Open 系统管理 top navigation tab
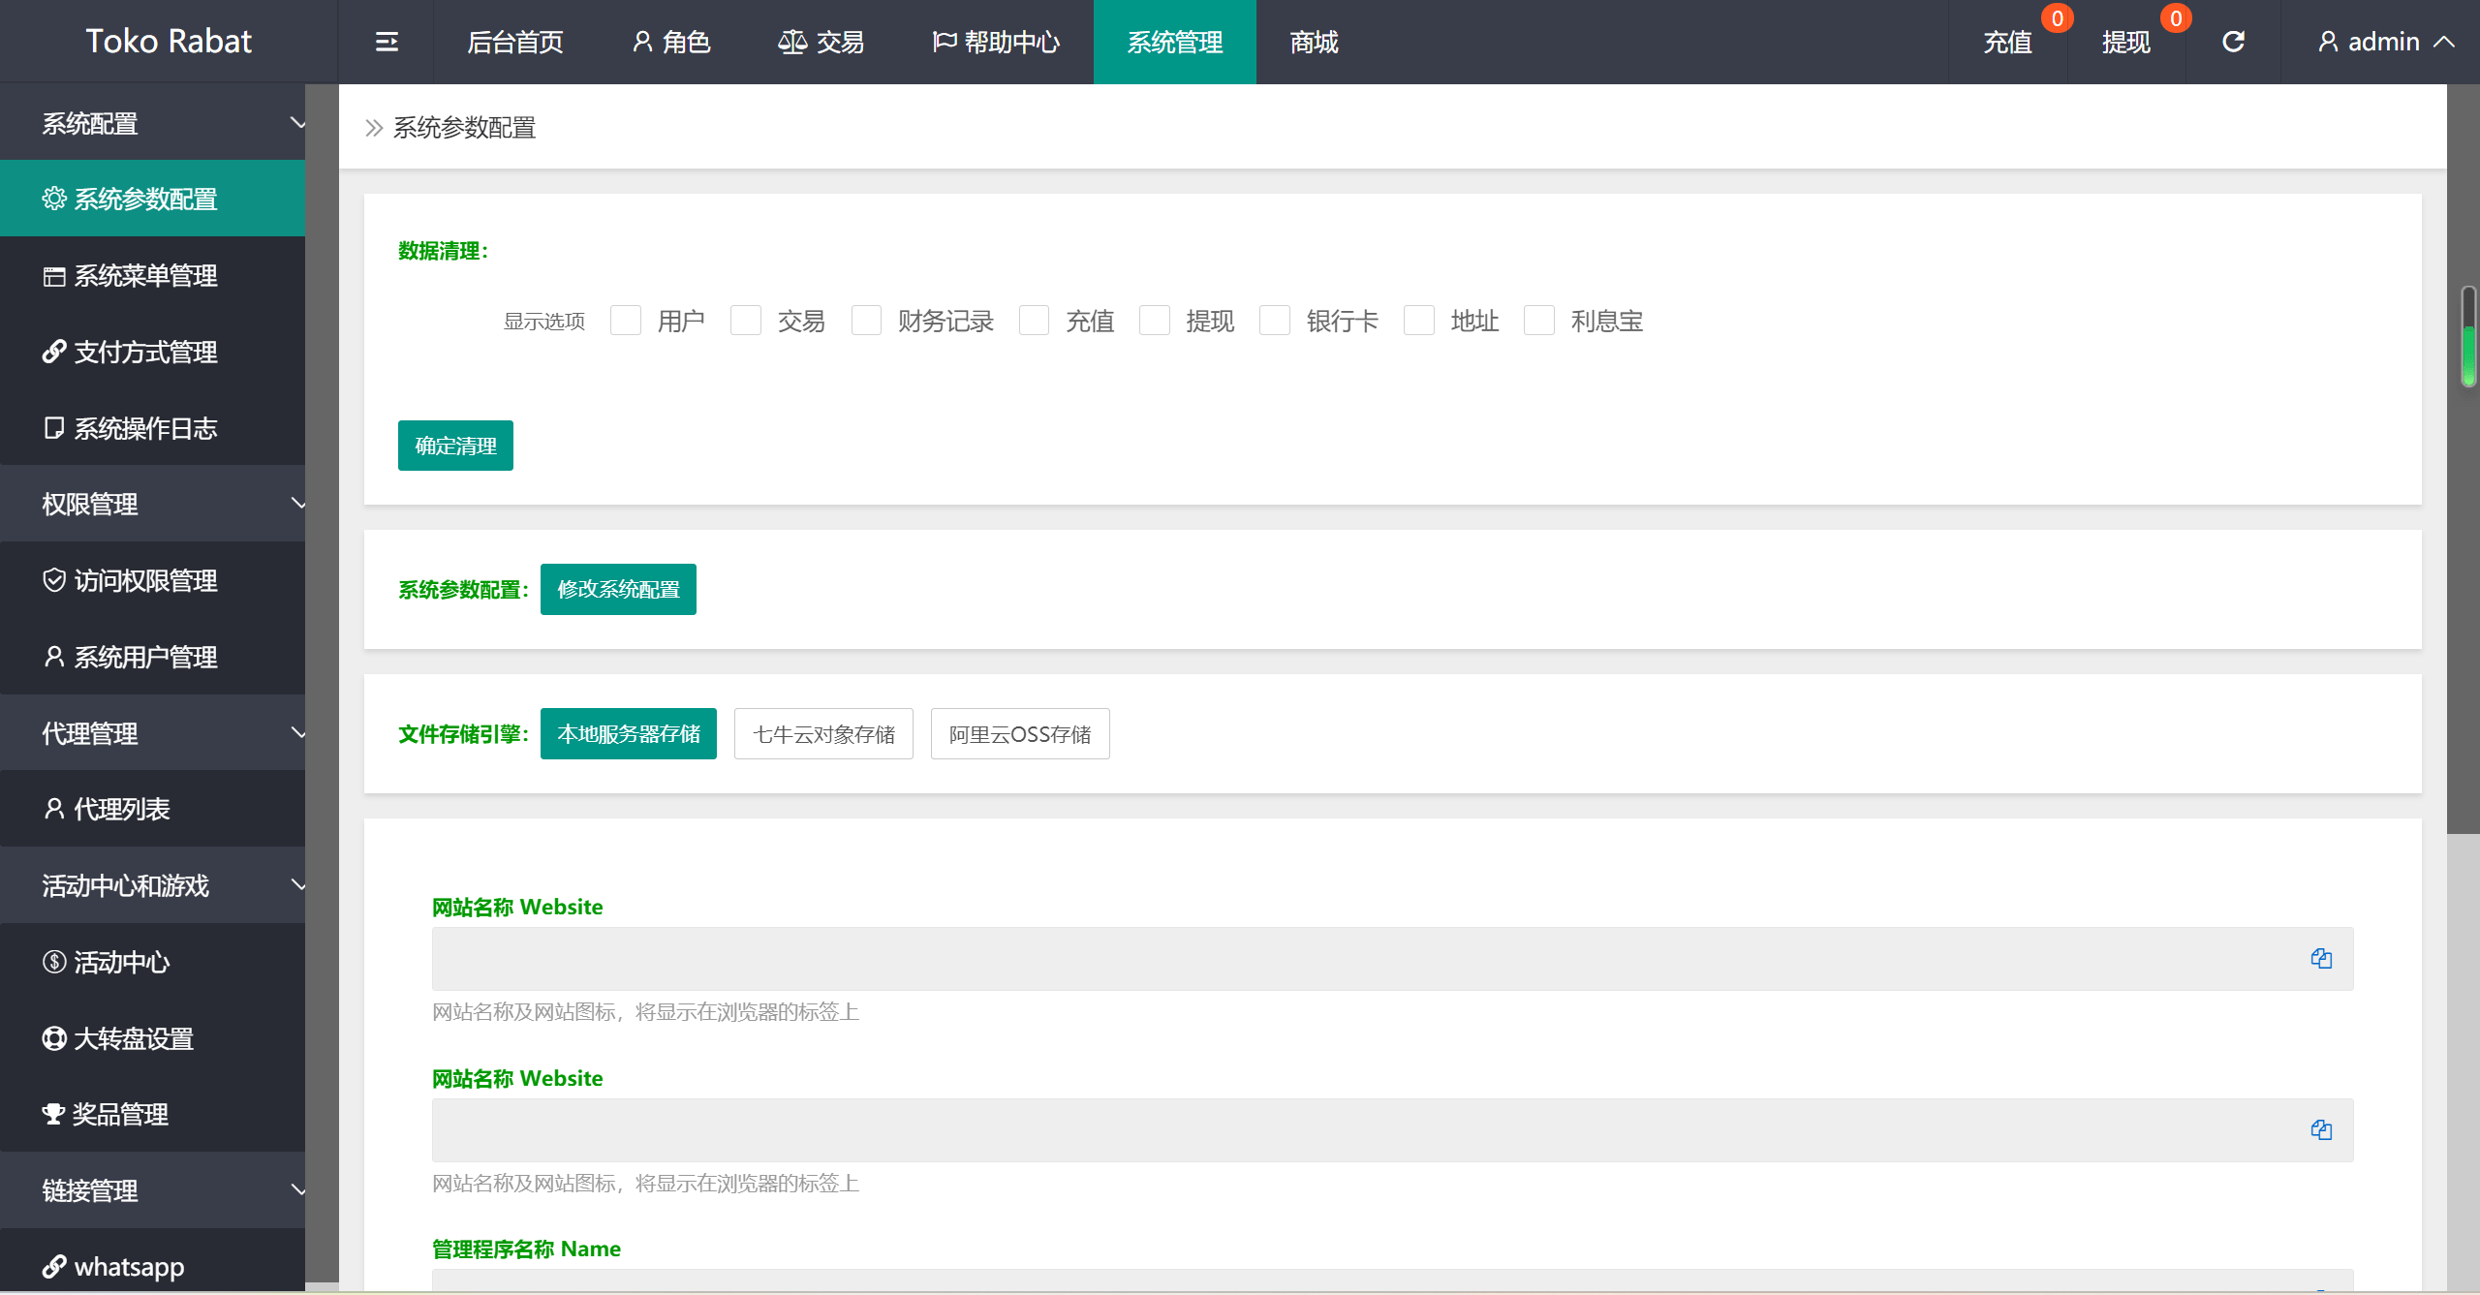This screenshot has height=1295, width=2480. (1174, 41)
